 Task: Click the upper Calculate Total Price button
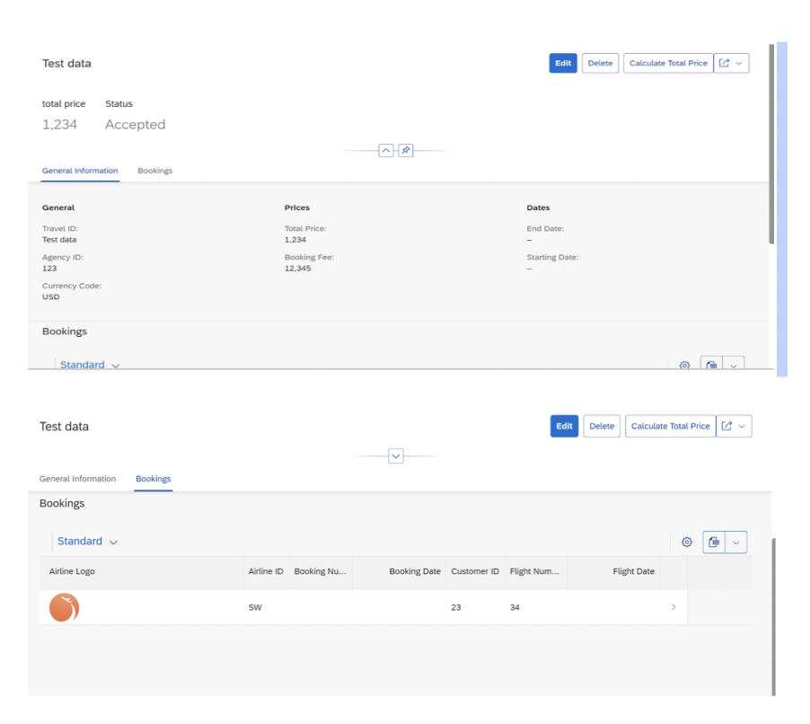[x=668, y=63]
